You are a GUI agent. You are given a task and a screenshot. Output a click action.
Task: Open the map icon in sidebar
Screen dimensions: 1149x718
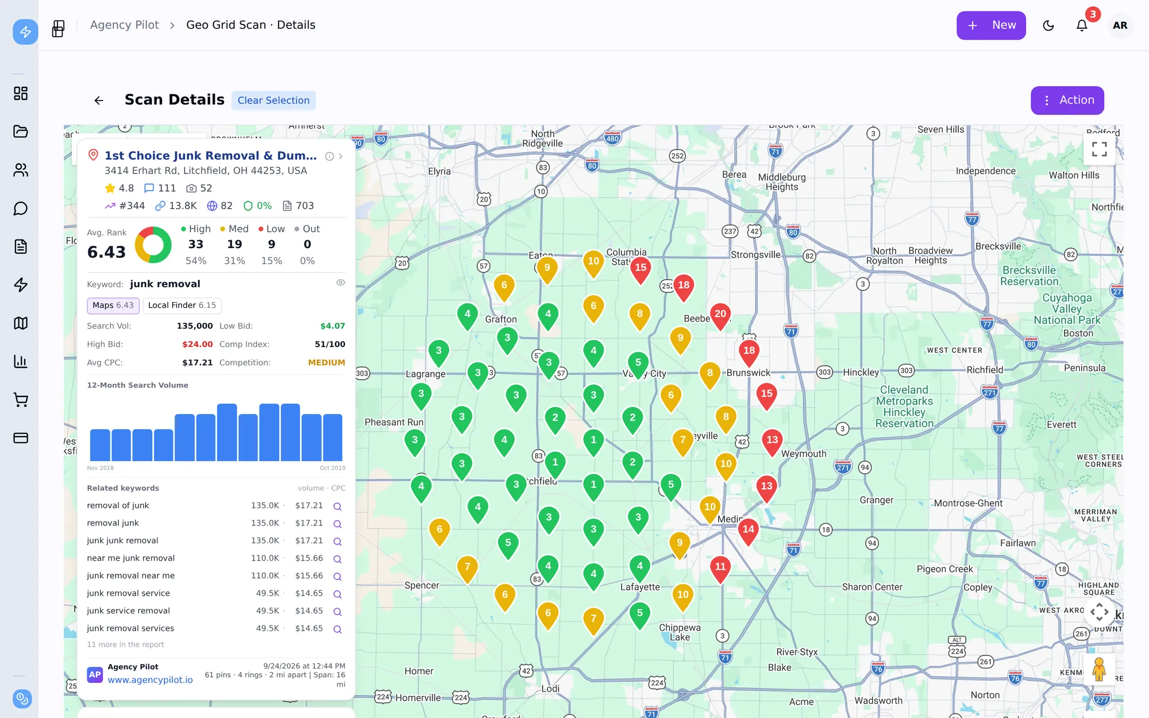(x=21, y=323)
